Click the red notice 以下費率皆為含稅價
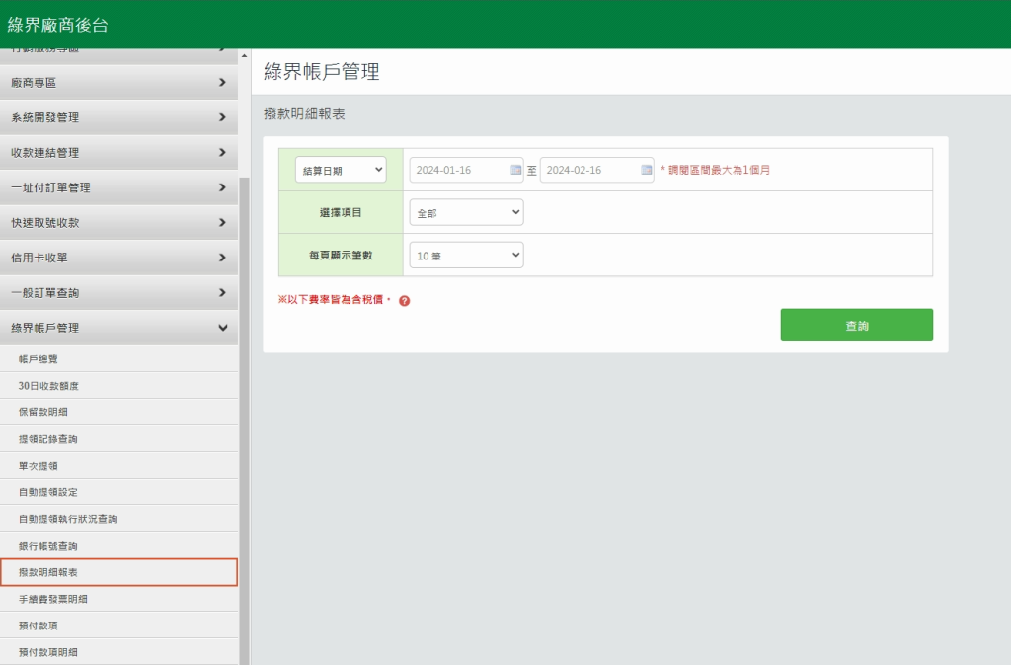The height and width of the screenshot is (665, 1011). click(335, 300)
